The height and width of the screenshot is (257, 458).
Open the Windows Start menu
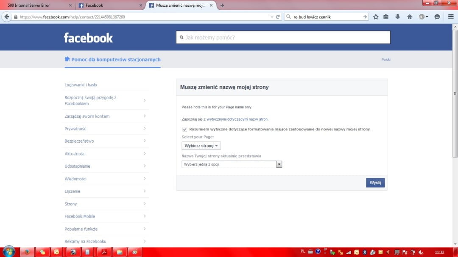pos(8,252)
